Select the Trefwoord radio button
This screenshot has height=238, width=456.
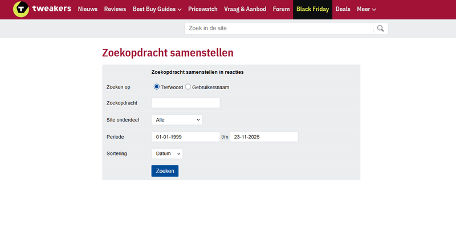[x=157, y=87]
